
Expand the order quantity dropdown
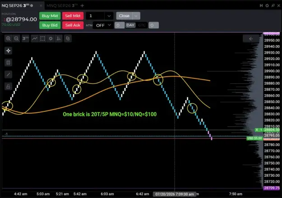click(x=109, y=16)
